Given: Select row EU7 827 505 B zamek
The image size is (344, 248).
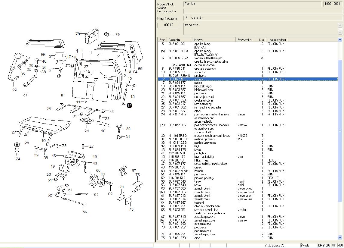Looking at the screenshot, I should 248,171.
